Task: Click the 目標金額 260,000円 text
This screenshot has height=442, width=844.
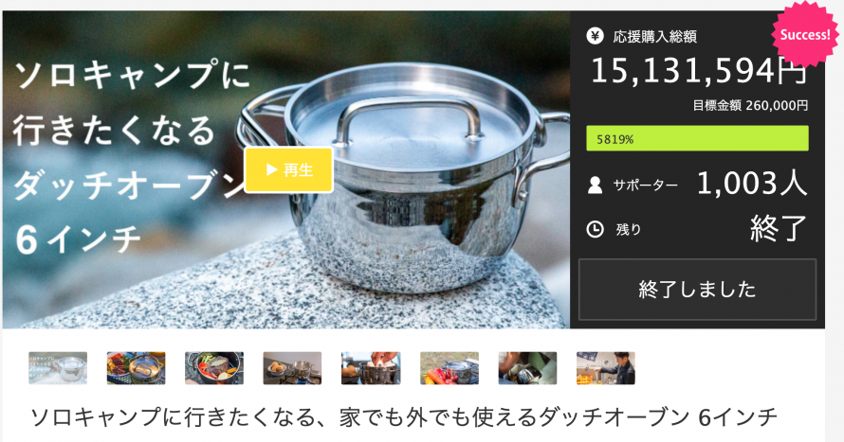Action: (750, 105)
